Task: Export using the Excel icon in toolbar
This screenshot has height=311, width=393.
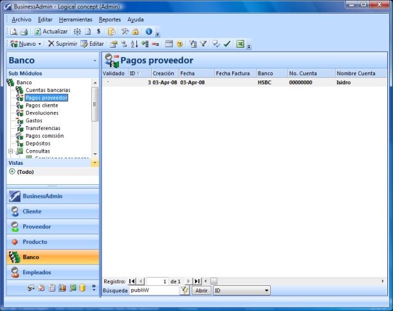Action: (x=240, y=44)
